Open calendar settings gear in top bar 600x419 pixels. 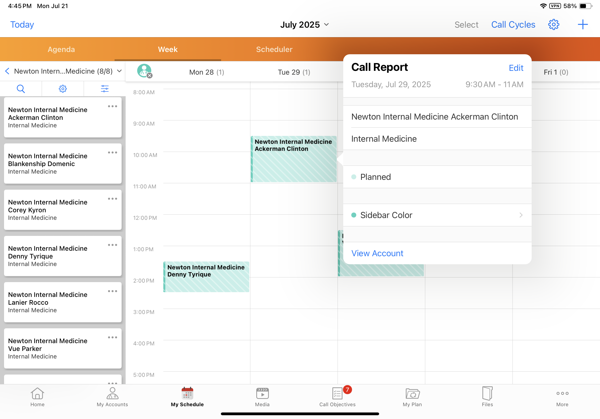(x=553, y=25)
